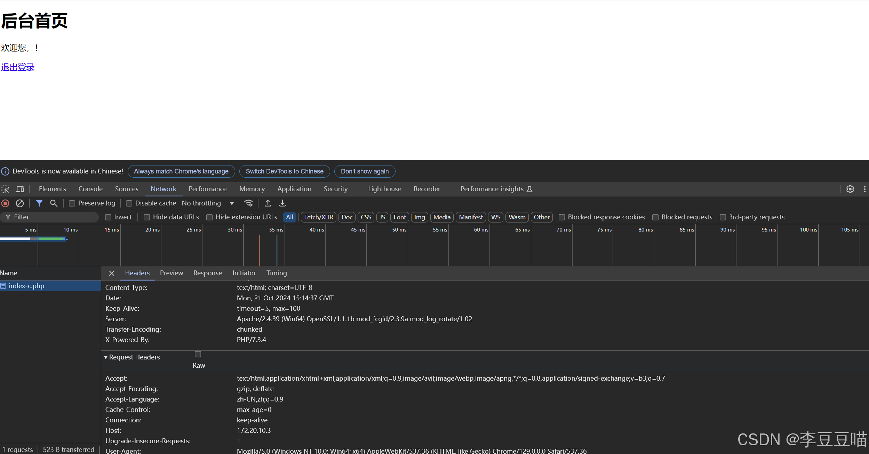Clear the network log
869x454 pixels.
click(20, 203)
